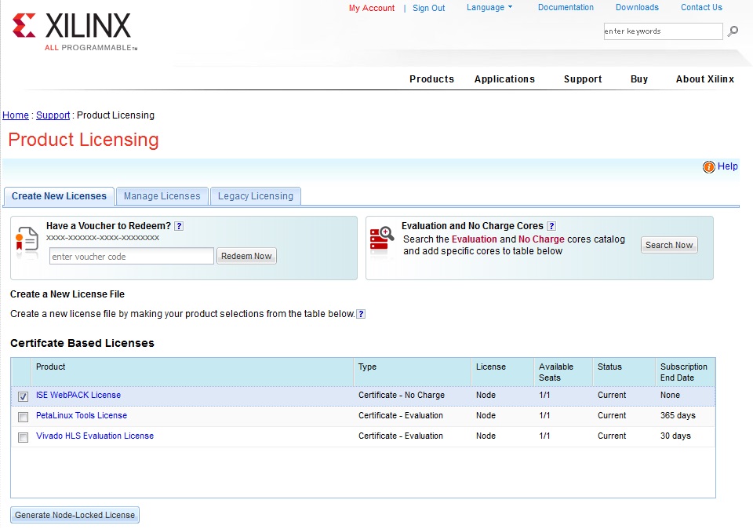The image size is (753, 529).
Task: Open the Support menu
Action: pos(583,78)
